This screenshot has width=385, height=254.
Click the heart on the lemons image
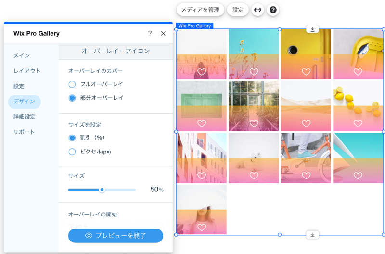click(x=358, y=124)
